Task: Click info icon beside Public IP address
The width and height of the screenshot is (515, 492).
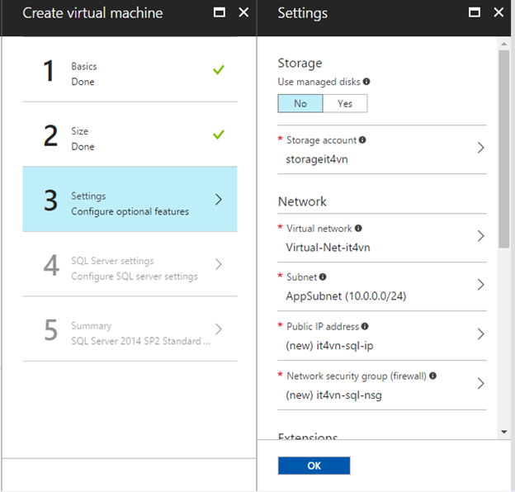Action: click(x=366, y=327)
